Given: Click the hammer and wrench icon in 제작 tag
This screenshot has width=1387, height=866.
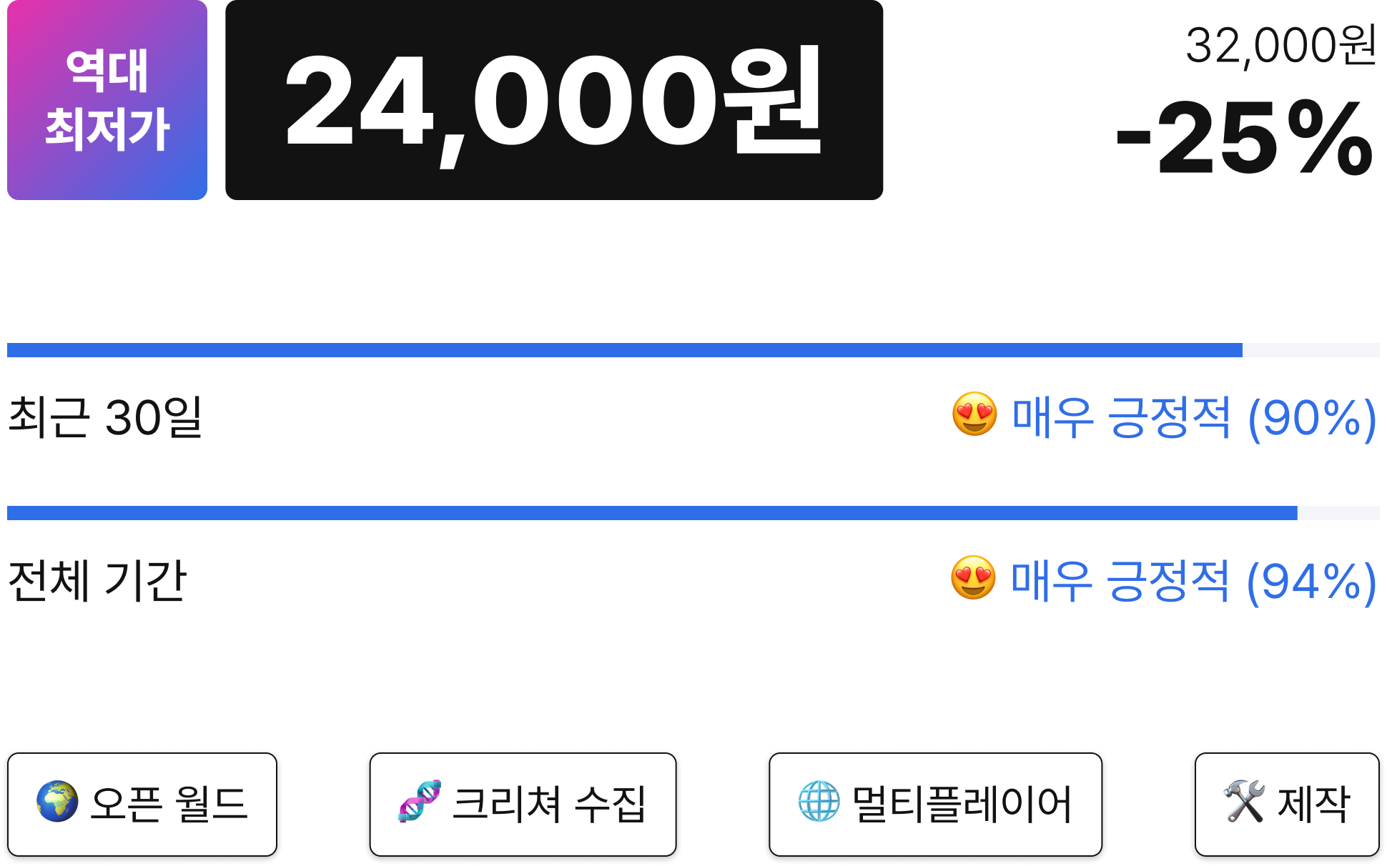Looking at the screenshot, I should (x=1245, y=802).
